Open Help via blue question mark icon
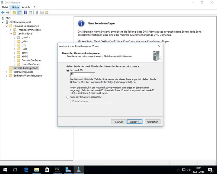217x174 pixels. coord(25,12)
